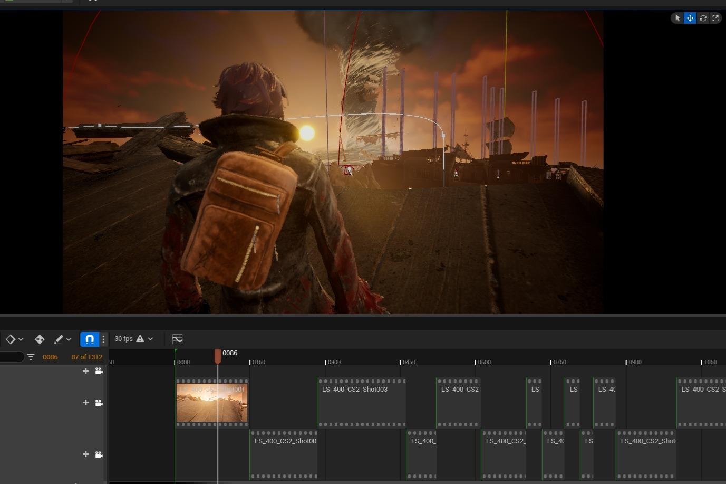Screen dimensions: 726x484
Task: Click camera icon on the bottom track row
Action: (99, 454)
